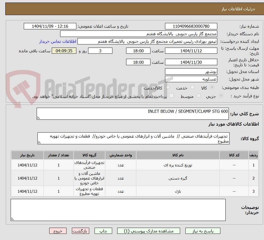Image resolution: width=264 pixels, height=240 pixels.
Task: Click the remaining time 04:09:35 field
Action: [x=64, y=51]
